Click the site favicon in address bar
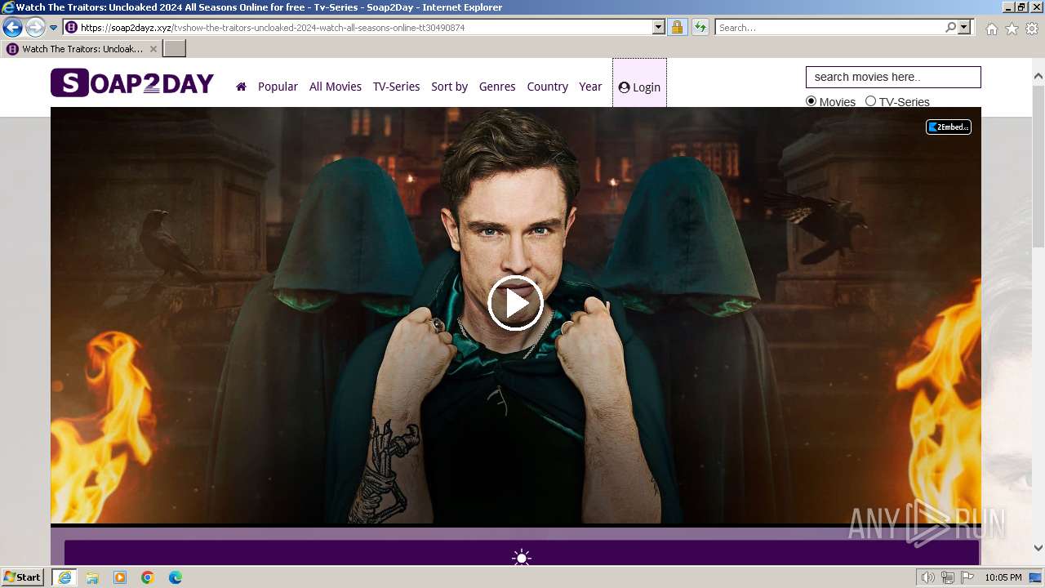The image size is (1045, 588). click(71, 28)
